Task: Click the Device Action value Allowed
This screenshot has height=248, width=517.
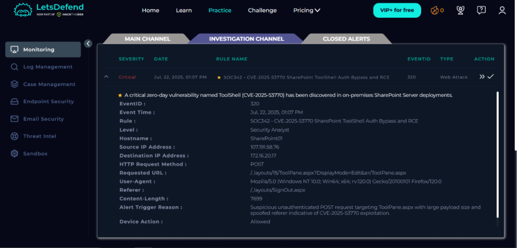Action: point(260,222)
